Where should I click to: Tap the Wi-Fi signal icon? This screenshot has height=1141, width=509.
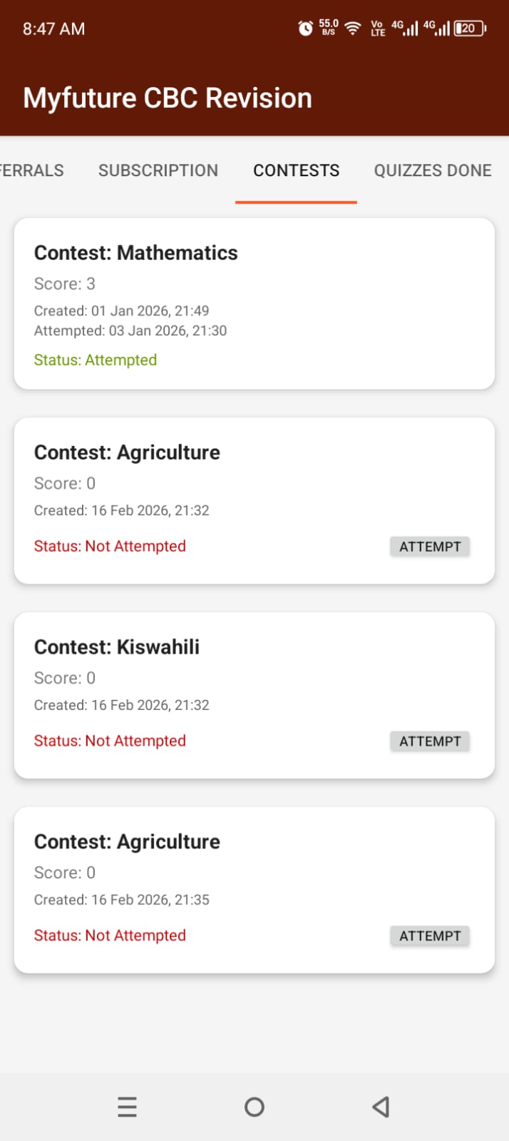[x=351, y=28]
